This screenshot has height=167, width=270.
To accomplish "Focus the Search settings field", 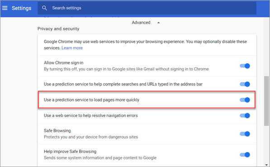I will [x=147, y=8].
